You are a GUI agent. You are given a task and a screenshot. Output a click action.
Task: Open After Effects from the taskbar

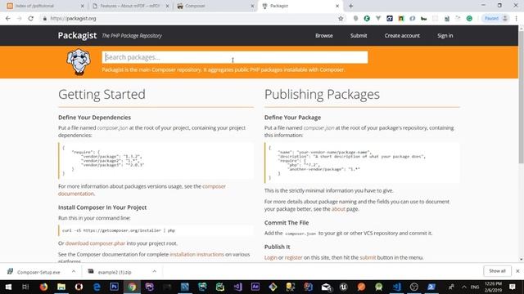255,287
